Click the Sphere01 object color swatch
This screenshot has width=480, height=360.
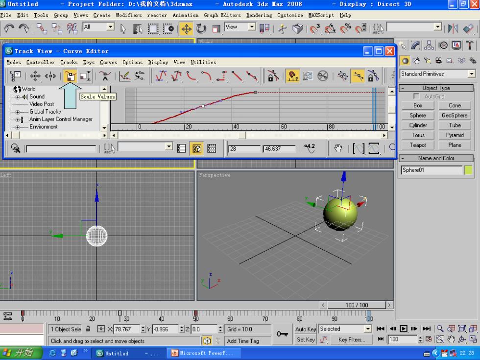pos(468,170)
